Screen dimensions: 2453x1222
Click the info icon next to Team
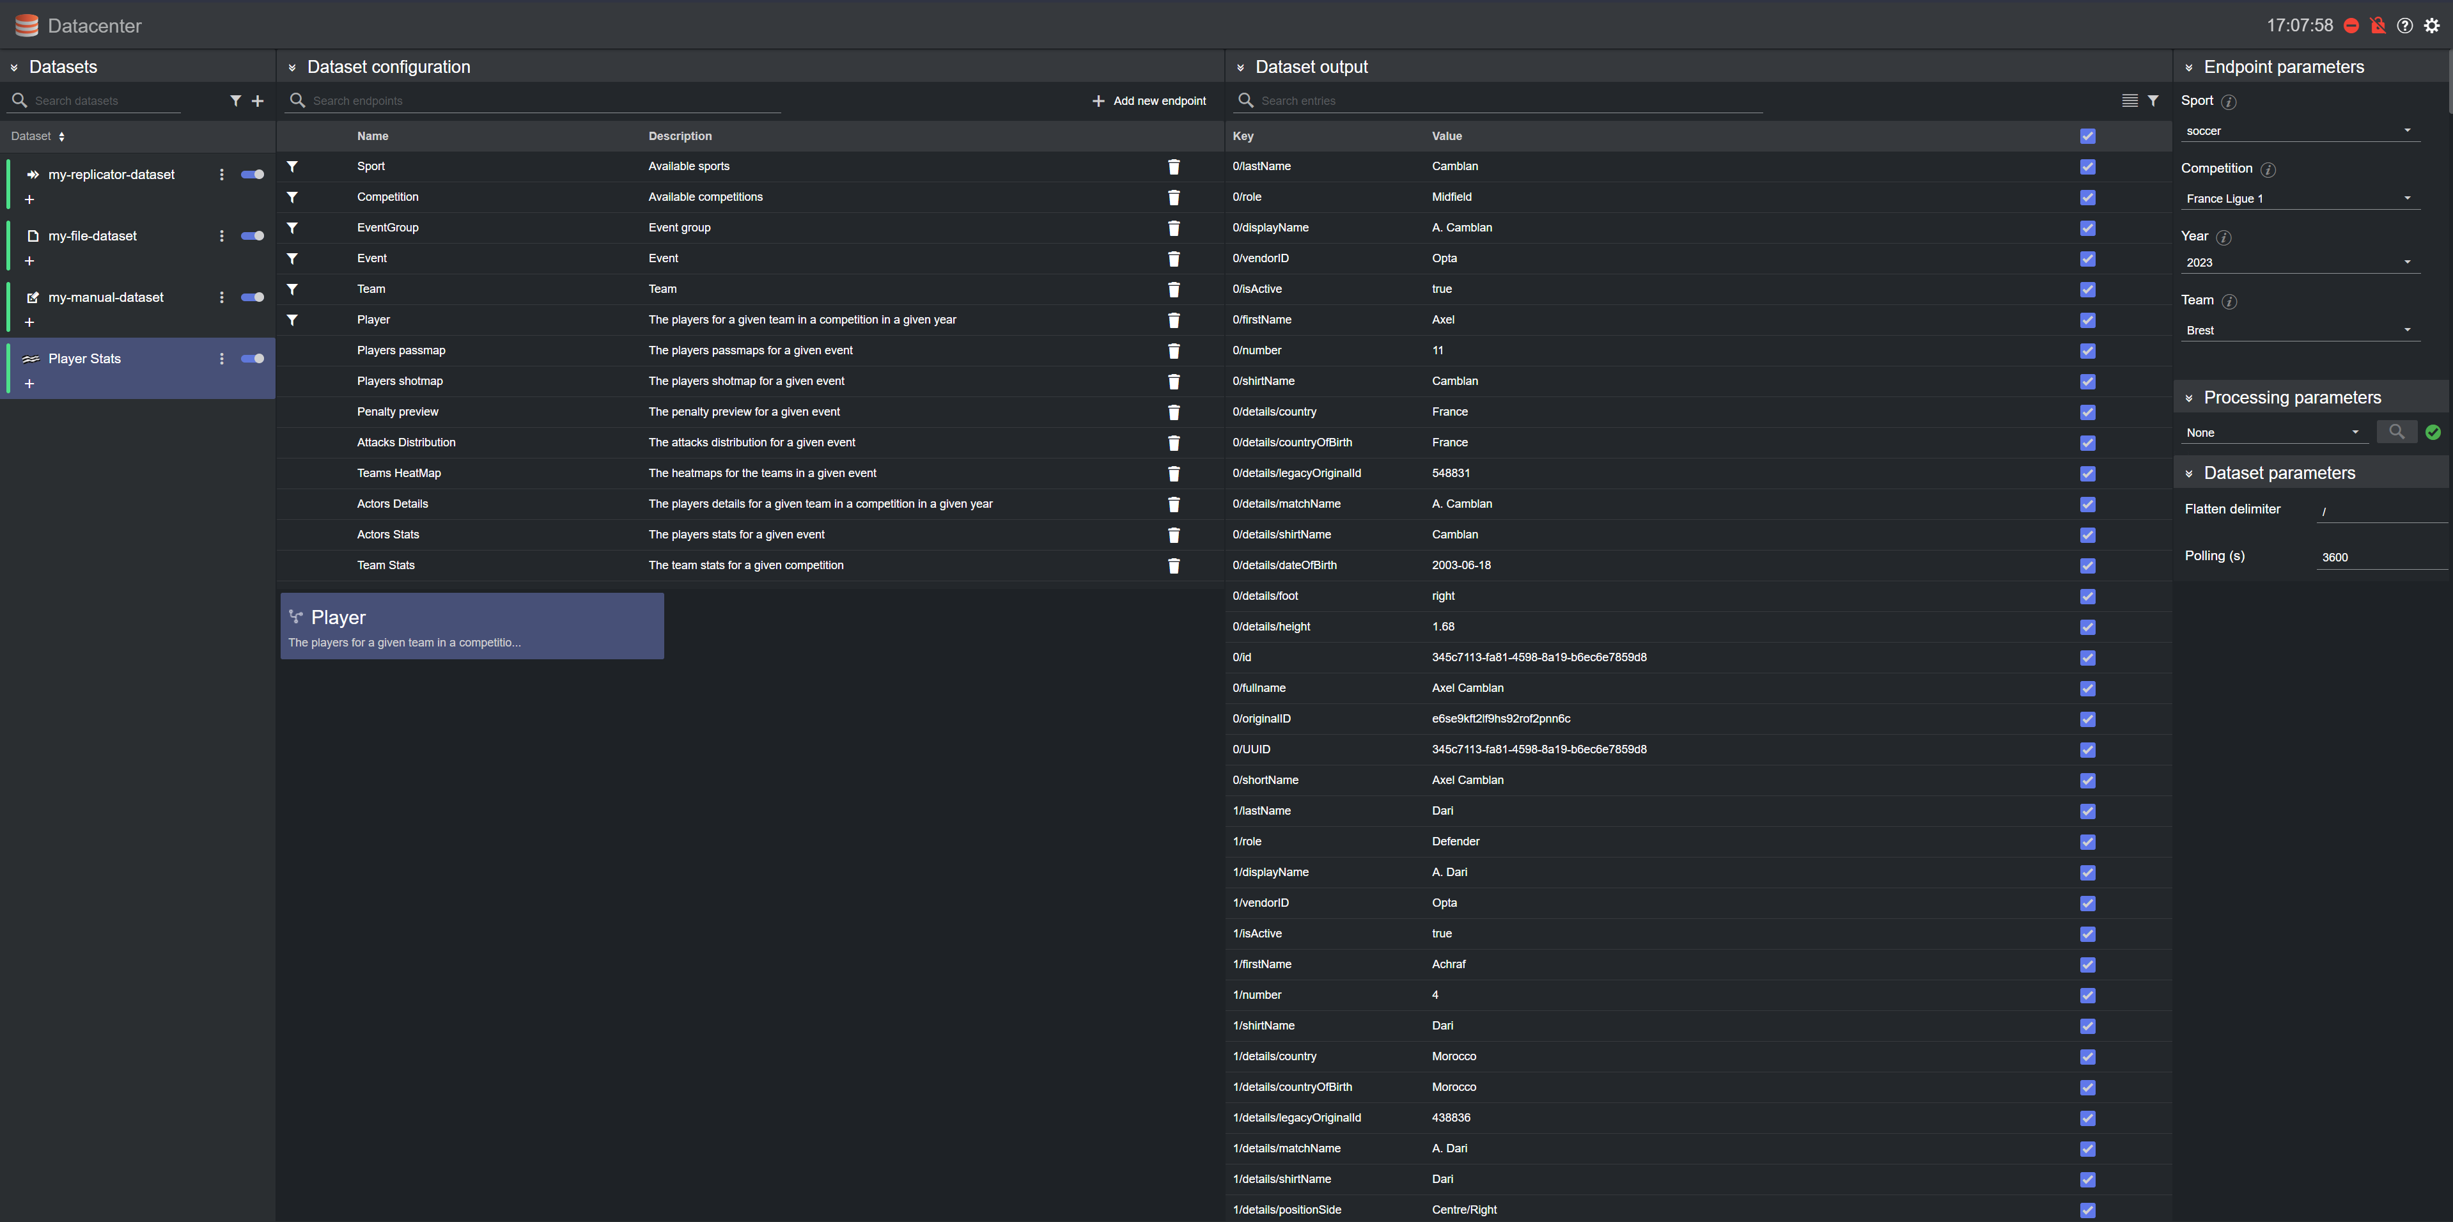pos(2229,301)
